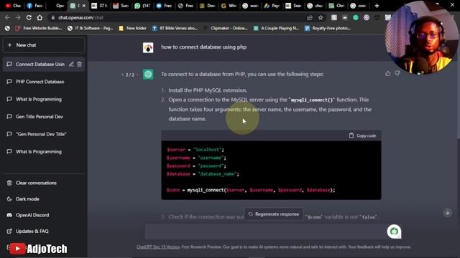Open Royalty-Free photos bookmark
Screen dimensions: 460x258
click(328, 29)
